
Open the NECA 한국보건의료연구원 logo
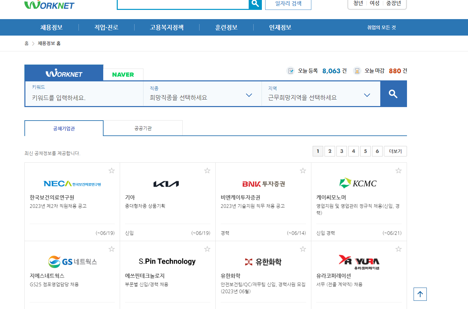tap(72, 184)
